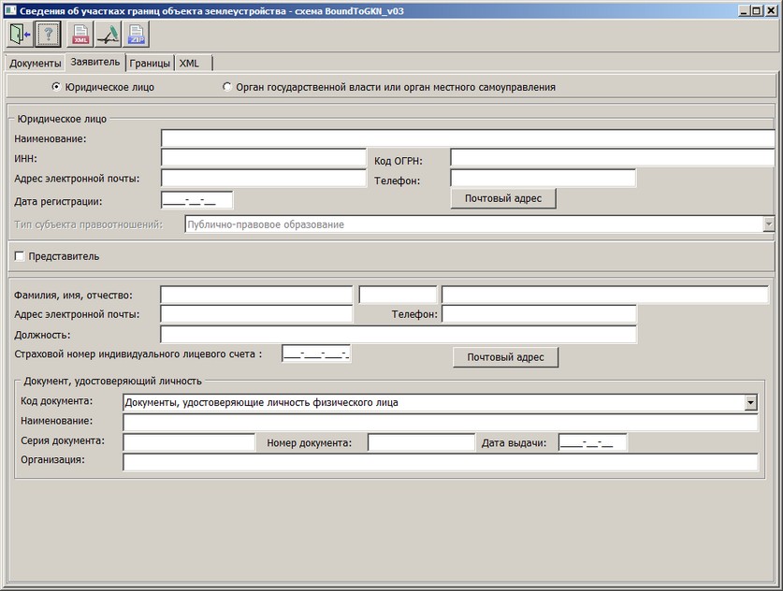Click the XML file export icon

[81, 35]
